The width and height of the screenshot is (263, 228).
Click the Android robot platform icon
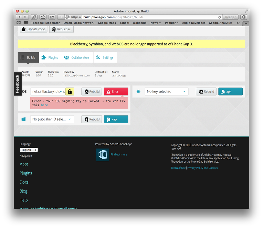pos(138,91)
